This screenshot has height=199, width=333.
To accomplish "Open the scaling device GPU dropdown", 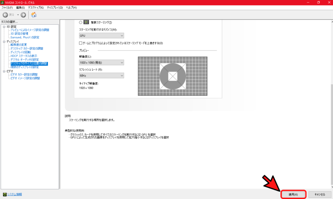I will pos(101,36).
